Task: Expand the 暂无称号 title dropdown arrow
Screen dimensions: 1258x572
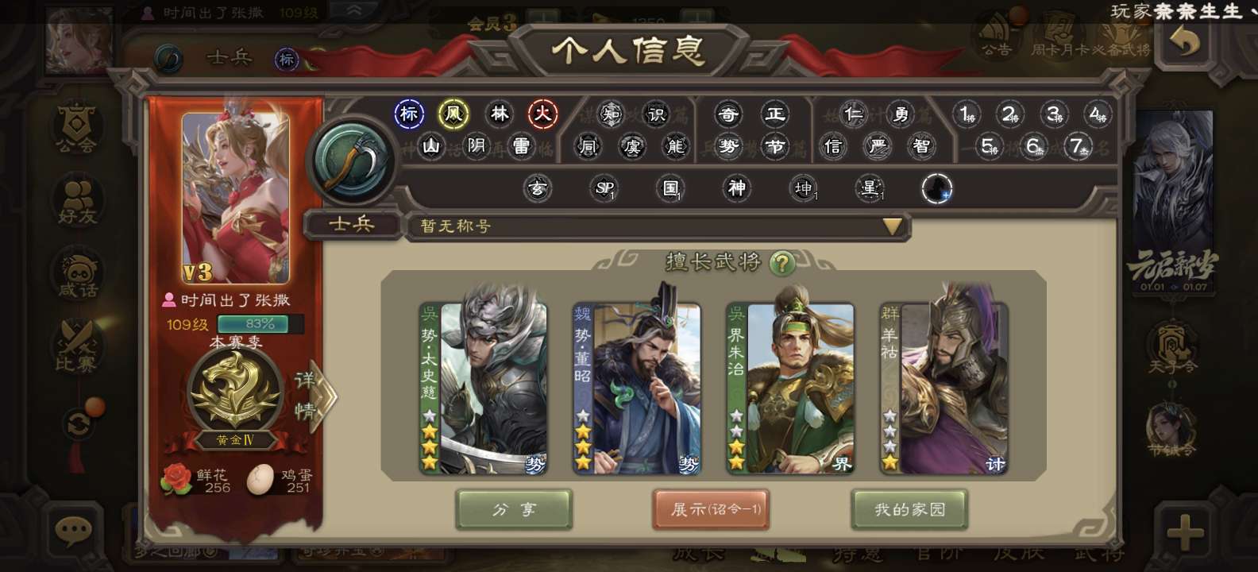Action: (x=892, y=227)
